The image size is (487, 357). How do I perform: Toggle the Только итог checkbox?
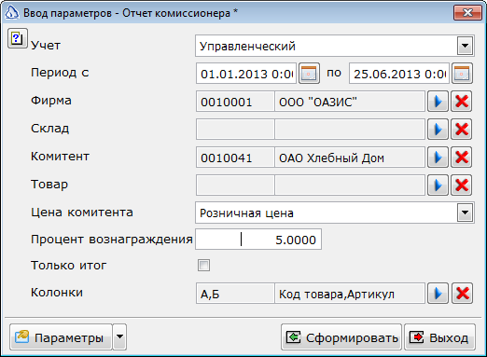pos(203,266)
